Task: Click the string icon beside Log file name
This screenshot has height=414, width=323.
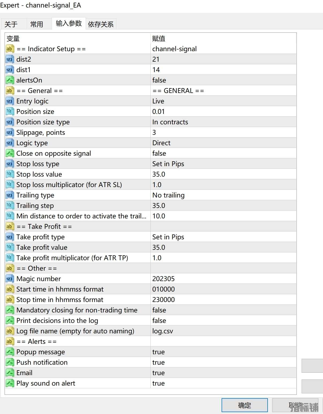Action: [x=9, y=331]
